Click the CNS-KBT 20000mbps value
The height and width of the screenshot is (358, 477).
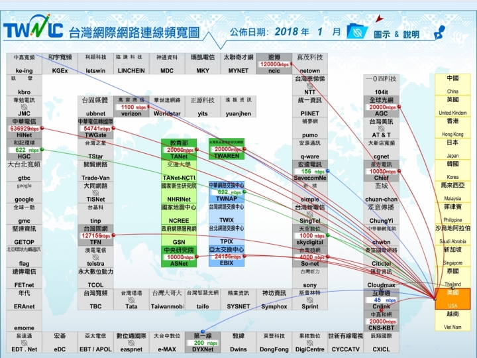click(x=382, y=322)
